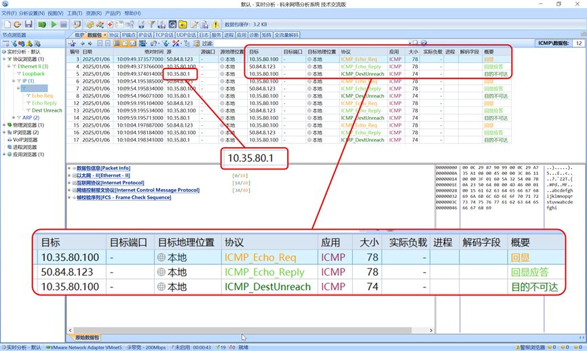Image resolution: width=587 pixels, height=351 pixels.
Task: Toggle the third highlighted layout pane button
Action: pos(132,43)
